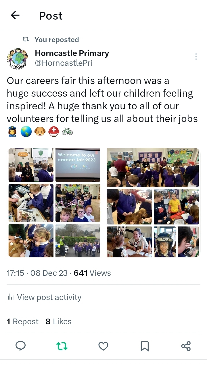View post activity
Viewport: 207px width, 365px height.
pos(49,297)
